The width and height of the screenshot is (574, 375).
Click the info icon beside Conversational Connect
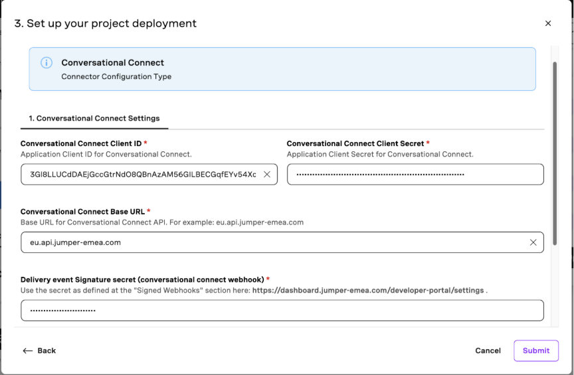click(47, 62)
